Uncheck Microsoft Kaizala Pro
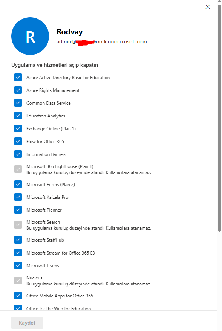 (18, 197)
